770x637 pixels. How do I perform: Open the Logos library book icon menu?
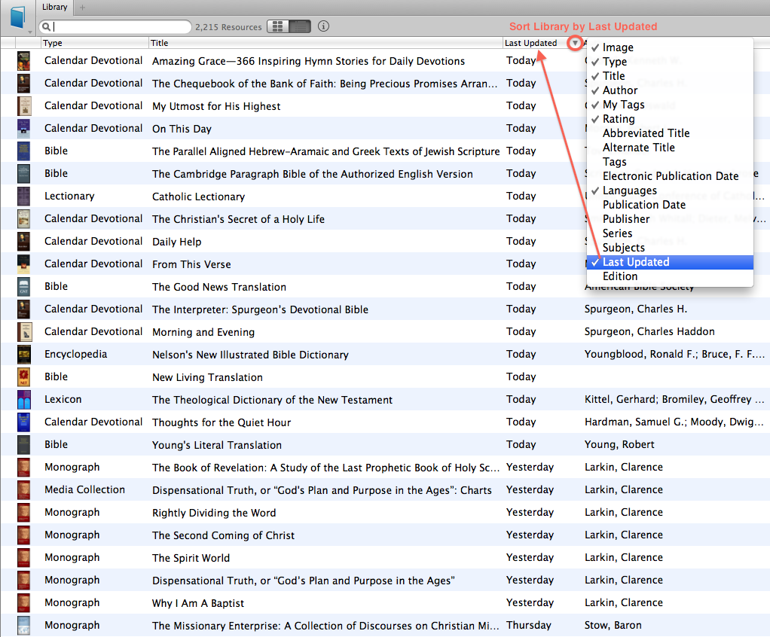(x=17, y=17)
